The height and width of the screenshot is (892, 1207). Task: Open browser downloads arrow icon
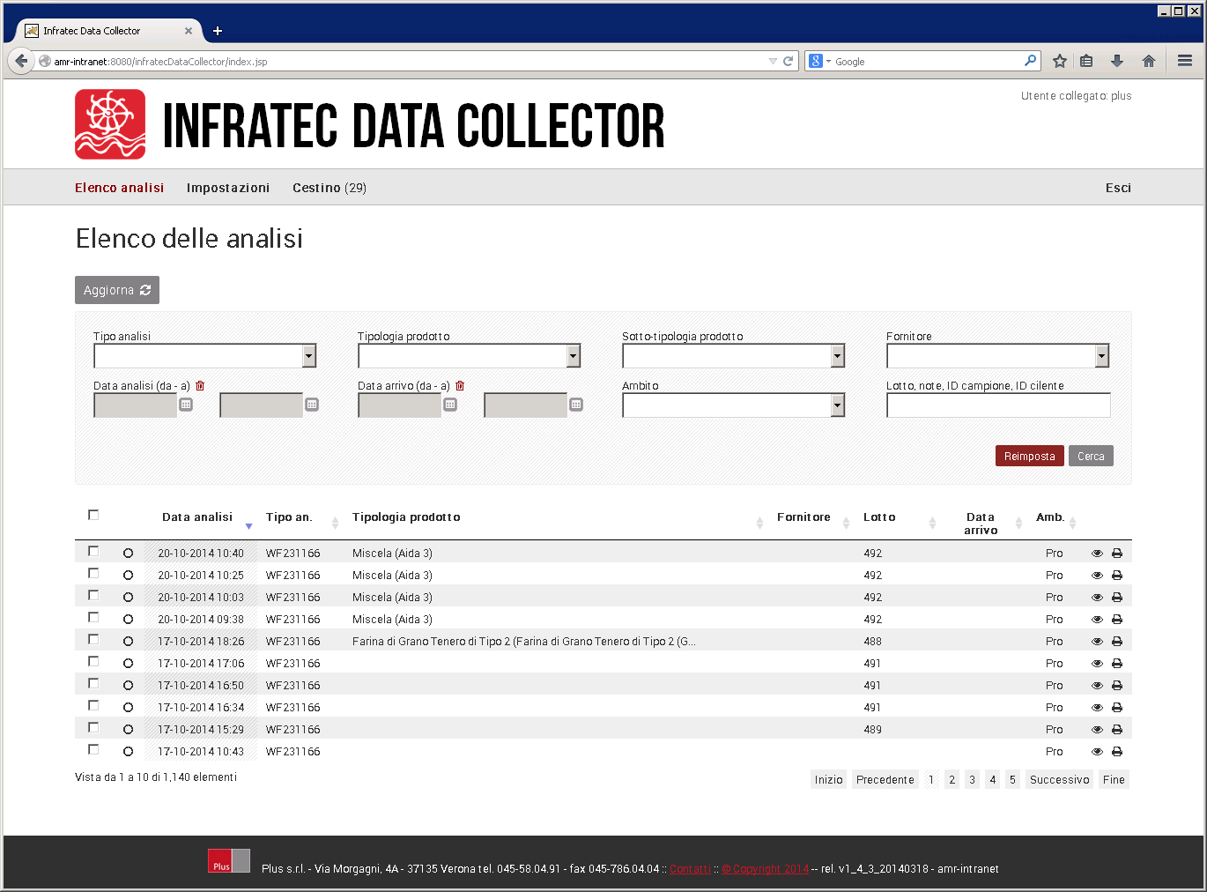(x=1117, y=61)
